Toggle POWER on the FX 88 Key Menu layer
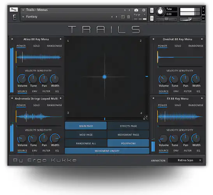 [162, 105]
